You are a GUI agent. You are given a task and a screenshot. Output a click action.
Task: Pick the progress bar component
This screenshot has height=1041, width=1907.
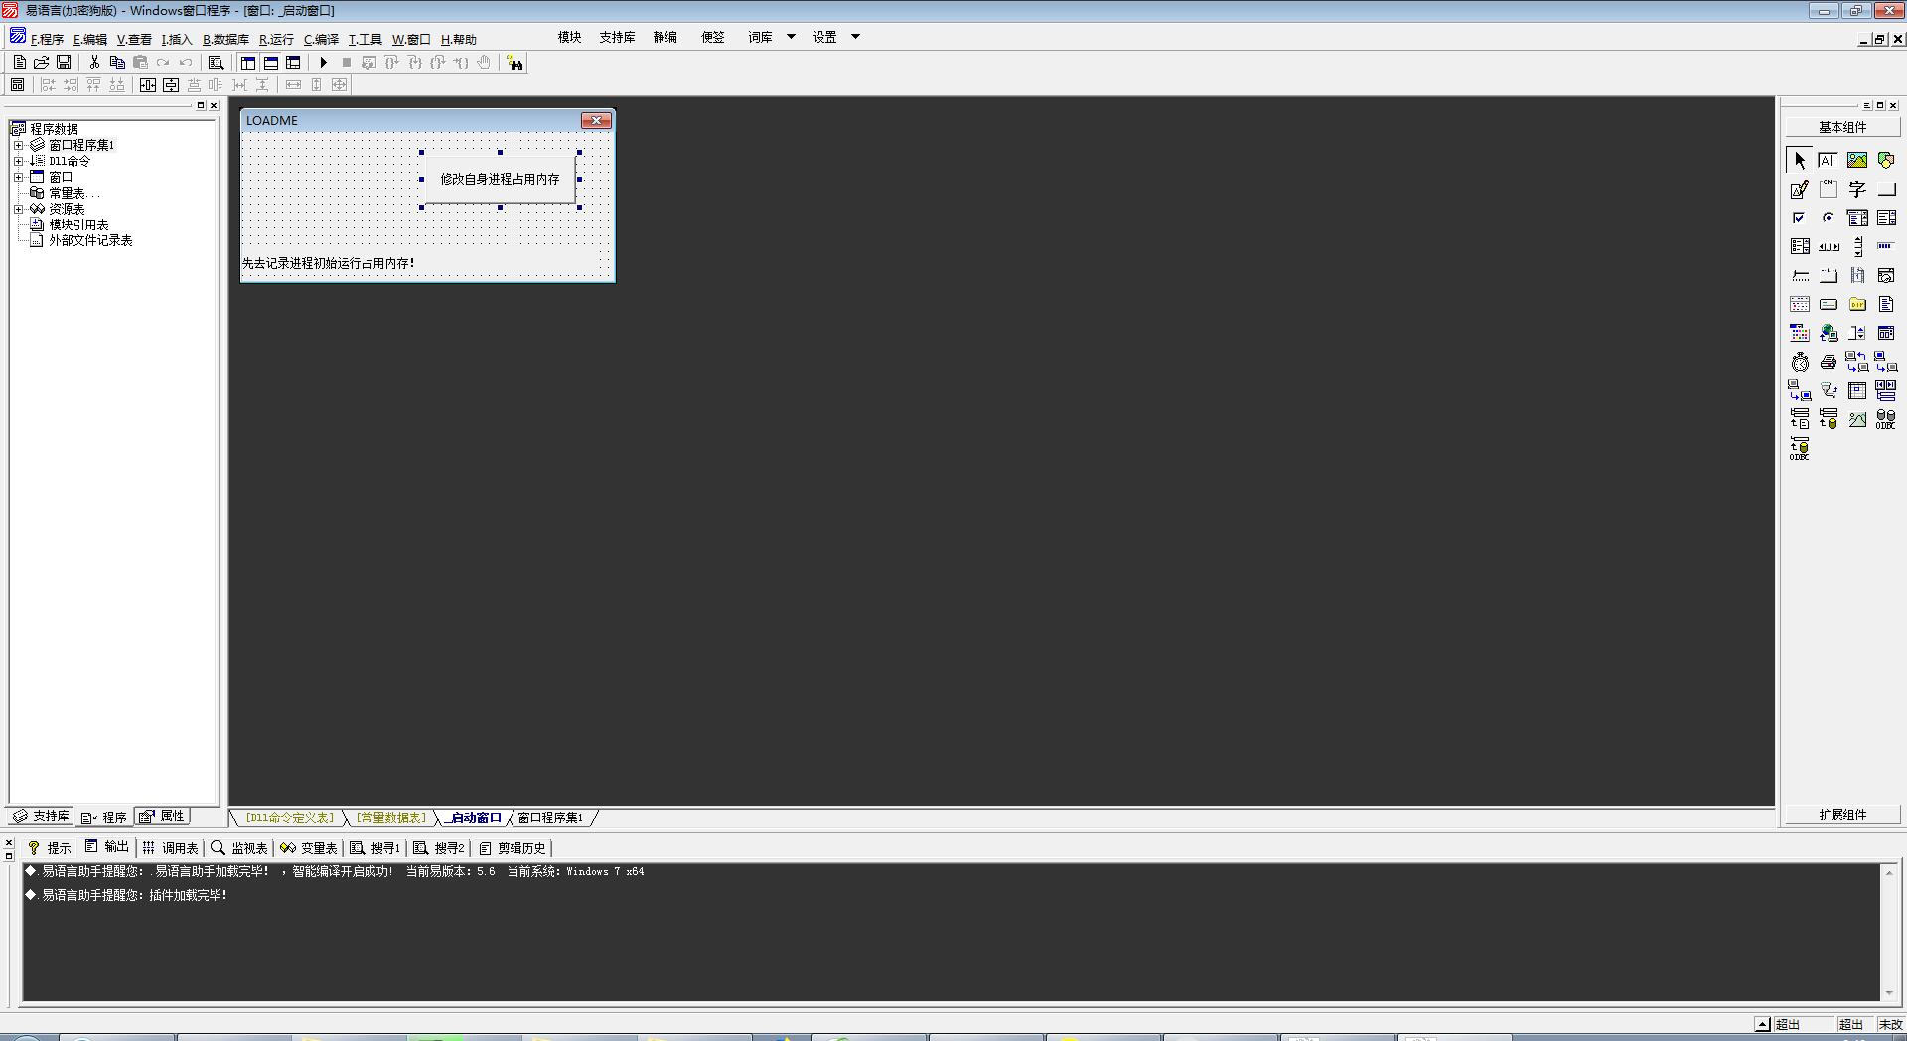click(x=1886, y=246)
